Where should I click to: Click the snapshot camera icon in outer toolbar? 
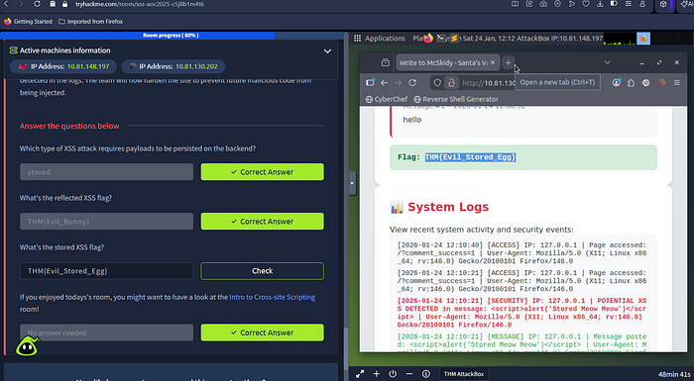coord(543,4)
